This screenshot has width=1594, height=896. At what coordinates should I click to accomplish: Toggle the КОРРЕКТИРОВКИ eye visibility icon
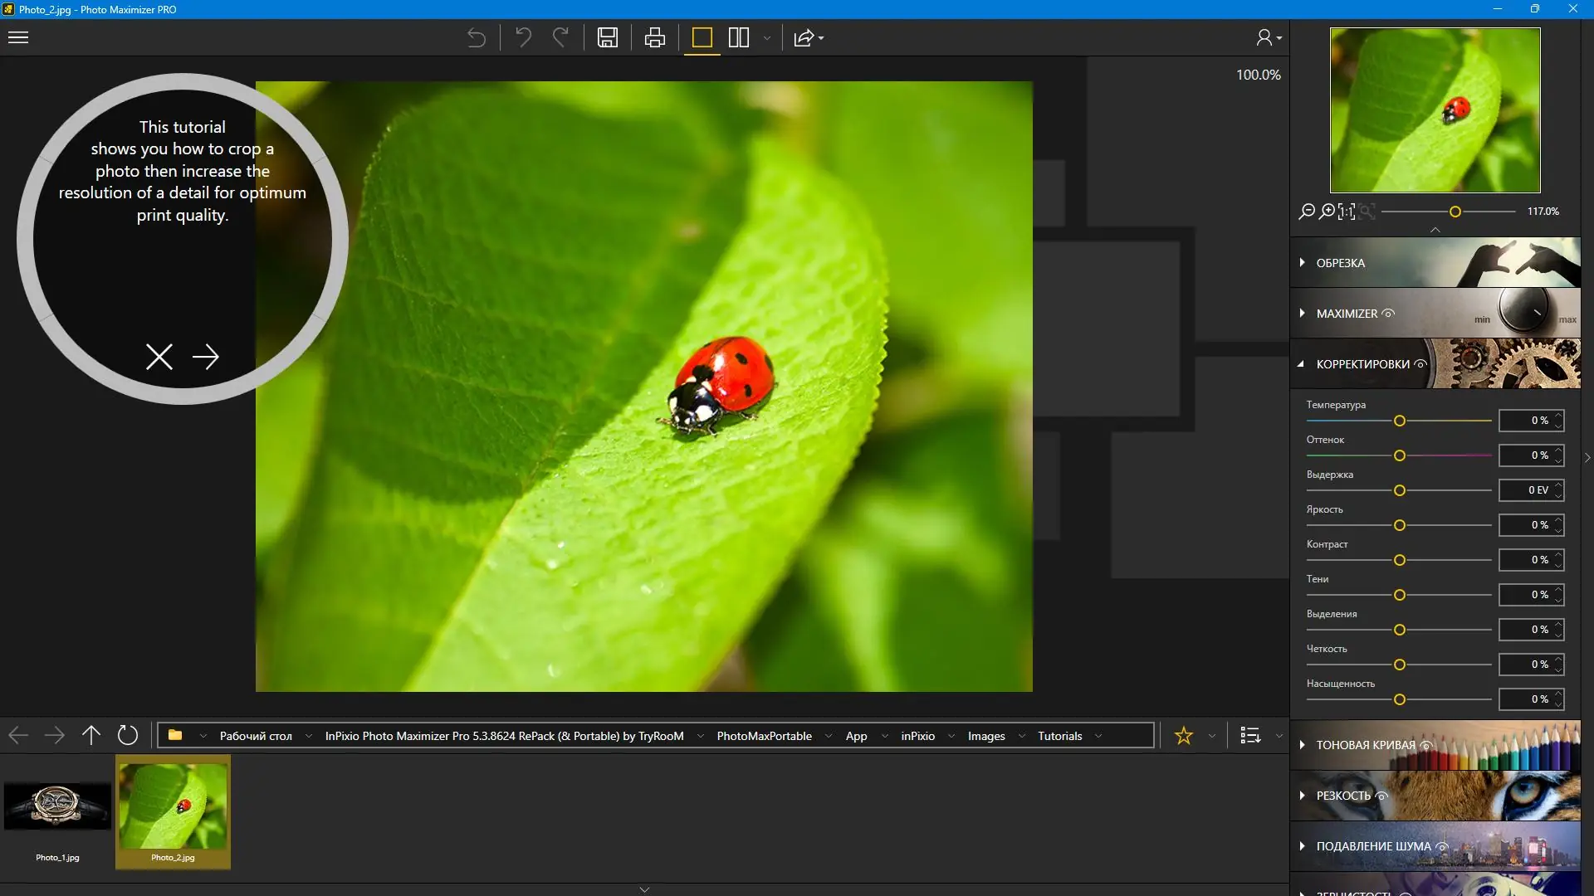1420,364
